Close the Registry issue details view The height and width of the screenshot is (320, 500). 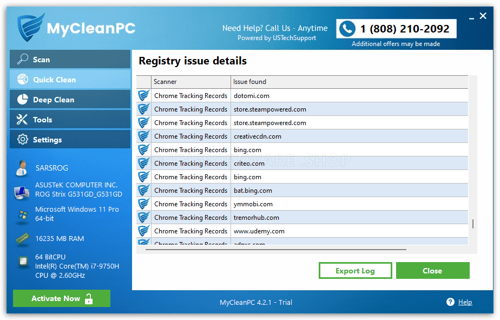(x=433, y=271)
